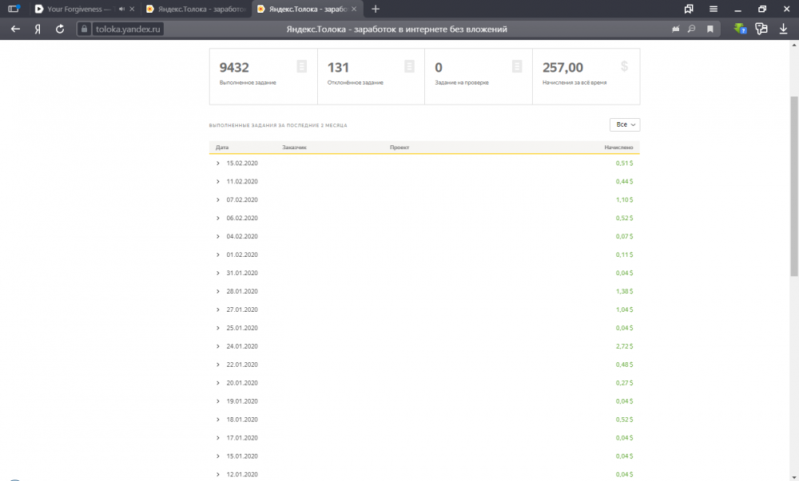Click the 9432 completed tasks count
799x481 pixels.
pos(234,68)
